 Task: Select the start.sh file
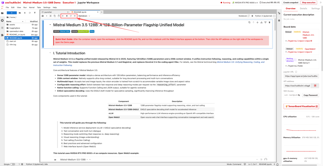(22, 41)
